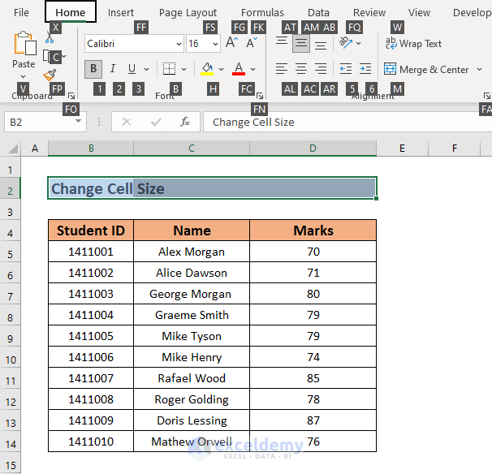Switch to the Page Layout tab
The image size is (492, 474).
pyautogui.click(x=188, y=12)
